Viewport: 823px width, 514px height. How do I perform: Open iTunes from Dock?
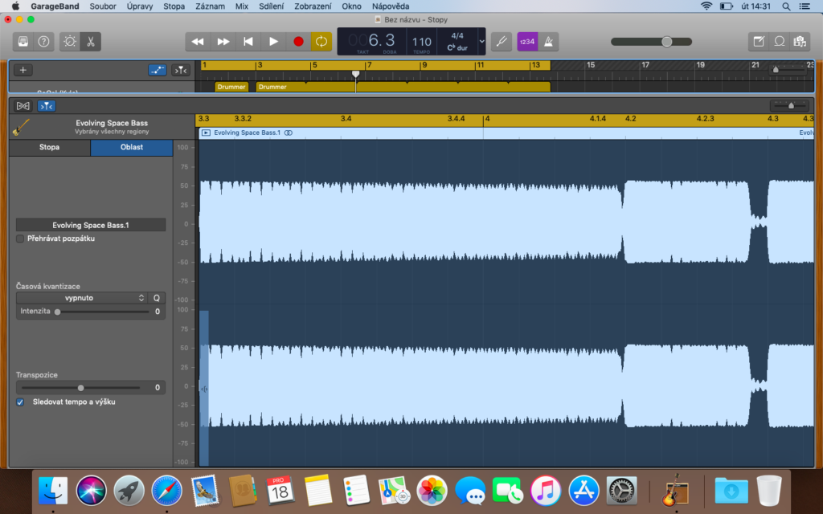[x=546, y=492]
